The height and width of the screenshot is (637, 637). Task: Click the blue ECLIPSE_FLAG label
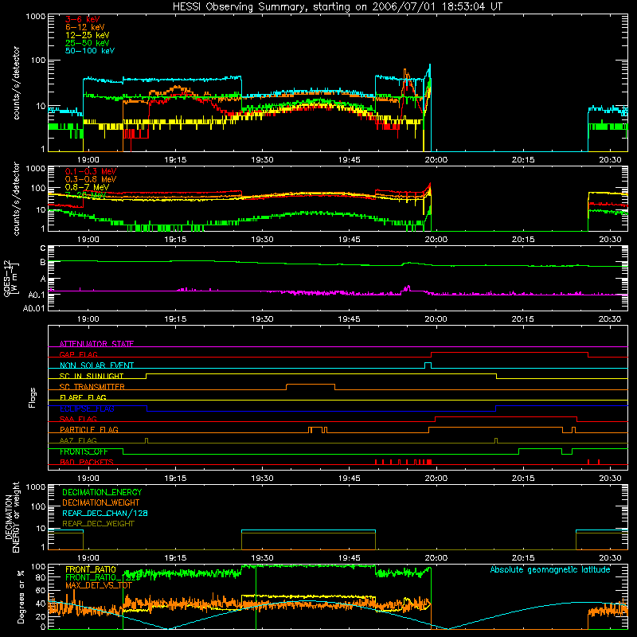87,408
